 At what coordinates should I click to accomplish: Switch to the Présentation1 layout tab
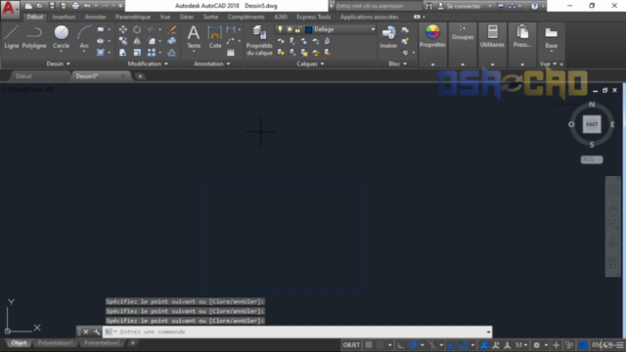click(56, 343)
